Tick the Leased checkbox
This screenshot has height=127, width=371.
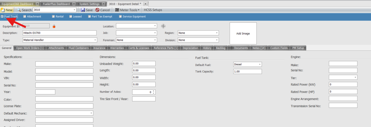(71, 16)
